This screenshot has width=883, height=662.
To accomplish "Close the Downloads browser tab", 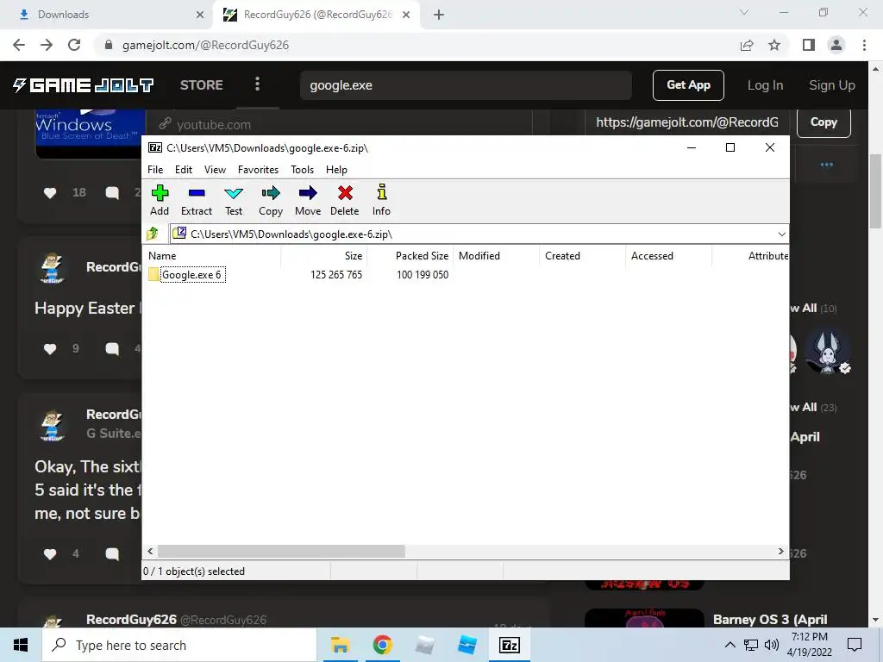I will pyautogui.click(x=200, y=15).
